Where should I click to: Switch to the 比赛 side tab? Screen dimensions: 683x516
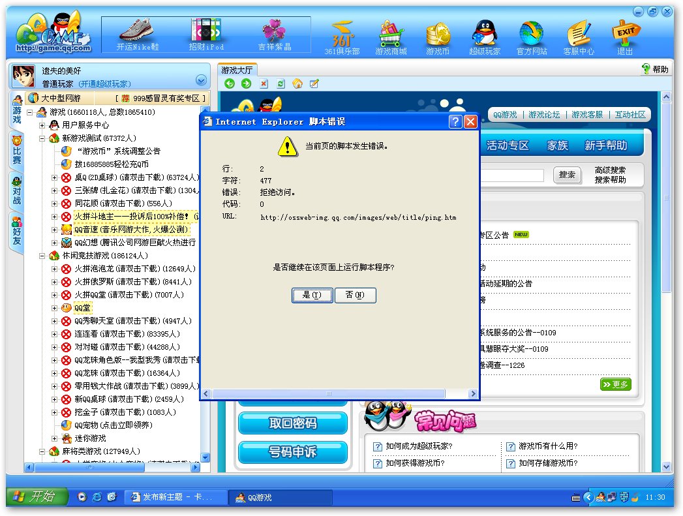pos(16,151)
